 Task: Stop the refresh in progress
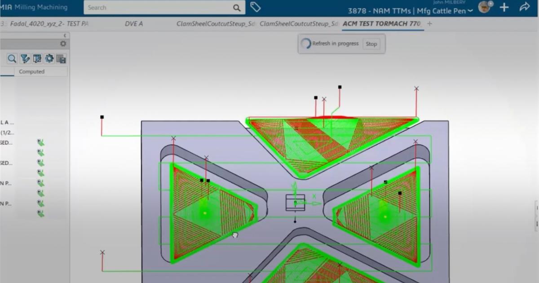[x=371, y=44]
